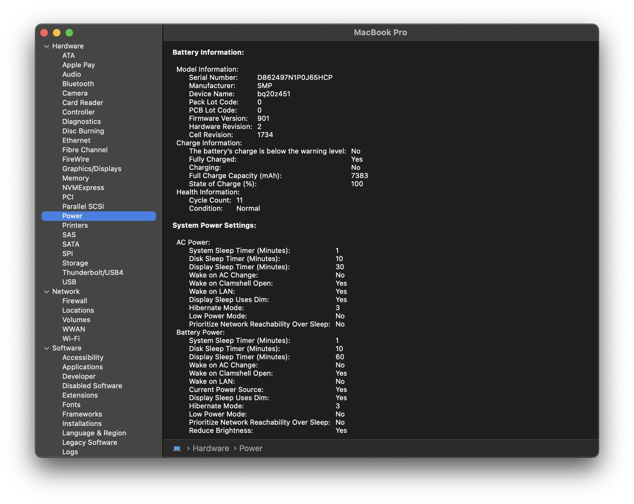Select Language & Region entry
The image size is (634, 504).
[x=94, y=433]
